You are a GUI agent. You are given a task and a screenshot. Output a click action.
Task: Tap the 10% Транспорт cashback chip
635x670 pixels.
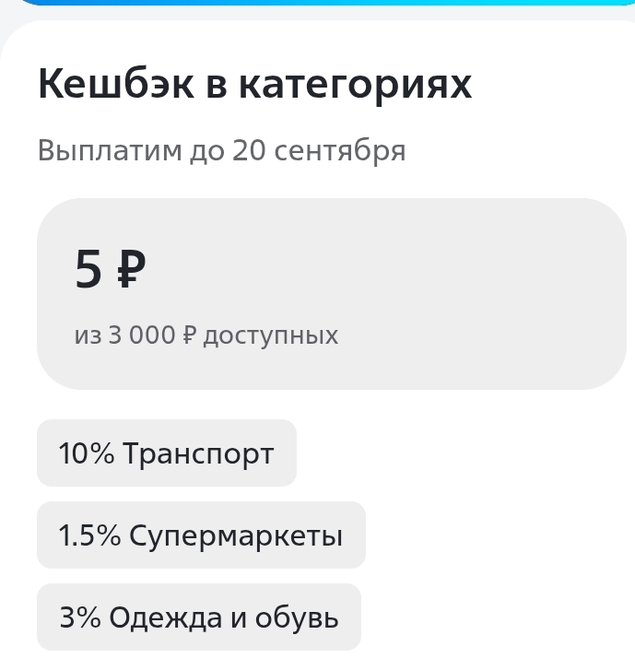166,453
